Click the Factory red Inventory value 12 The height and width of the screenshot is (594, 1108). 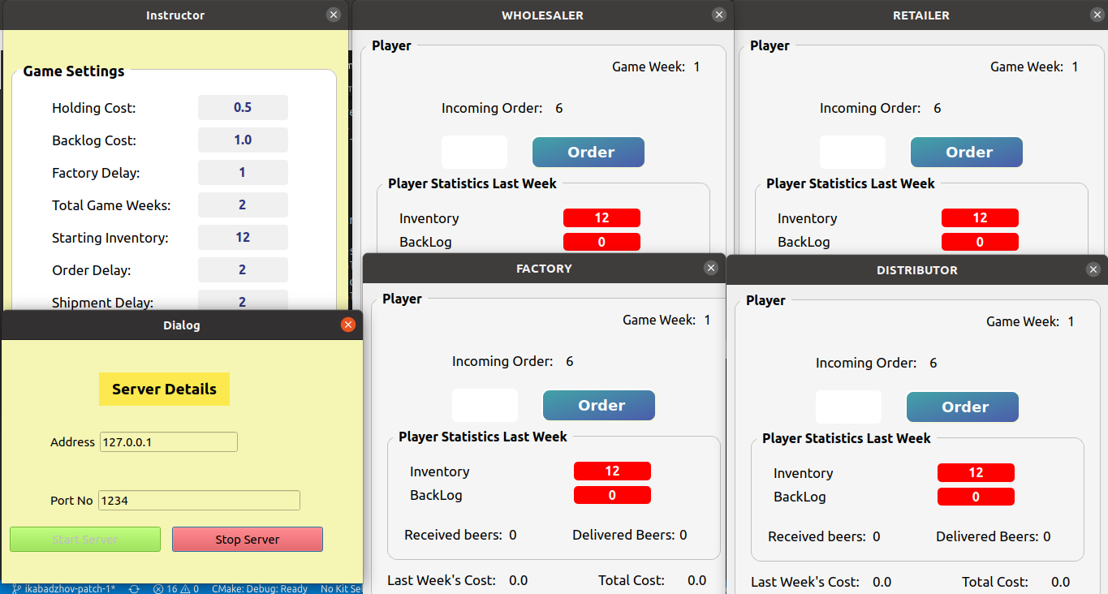pyautogui.click(x=612, y=471)
